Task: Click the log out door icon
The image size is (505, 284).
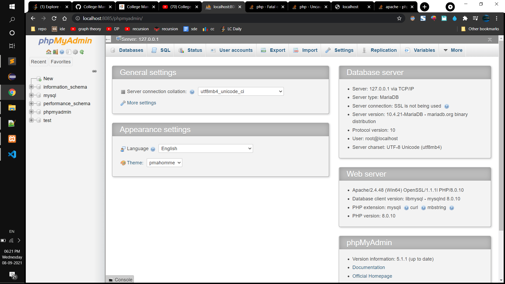Action: click(x=55, y=52)
